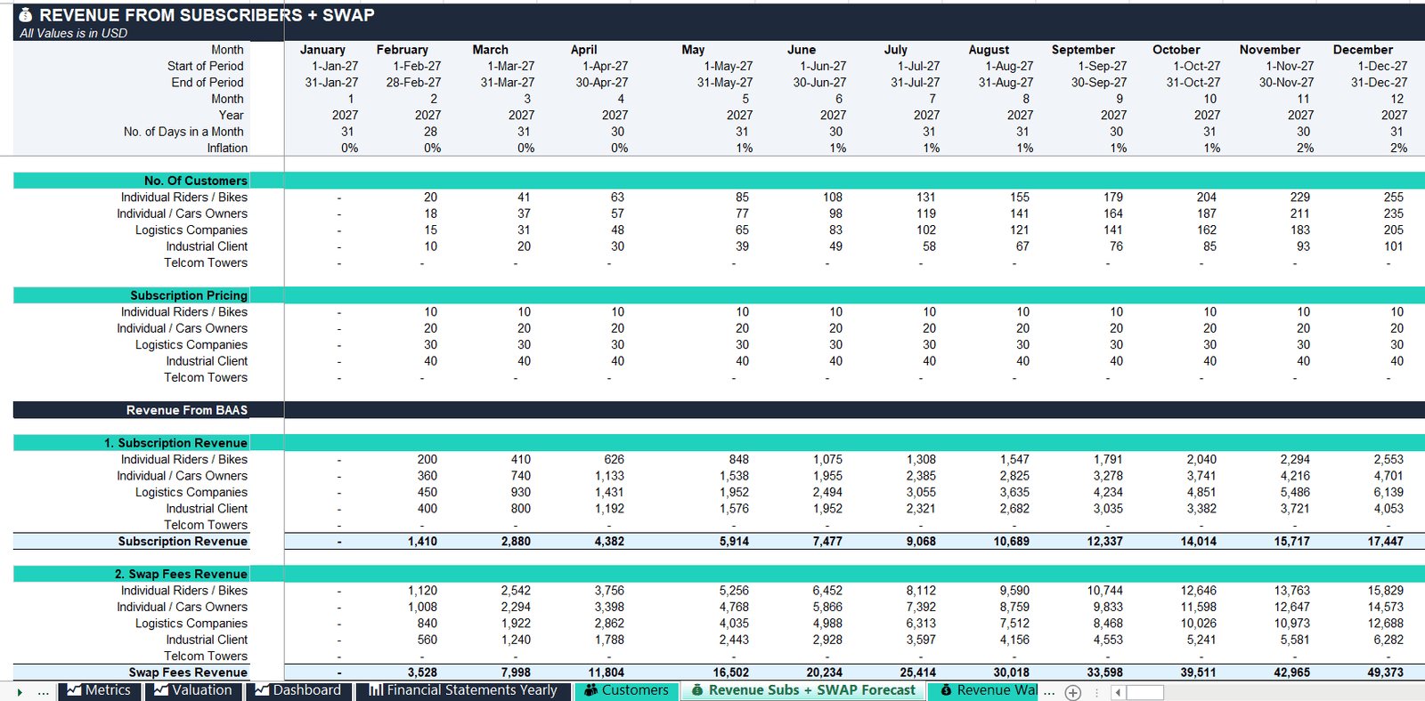
Task: Go to Financial Statements Yearly tab
Action: click(x=462, y=690)
